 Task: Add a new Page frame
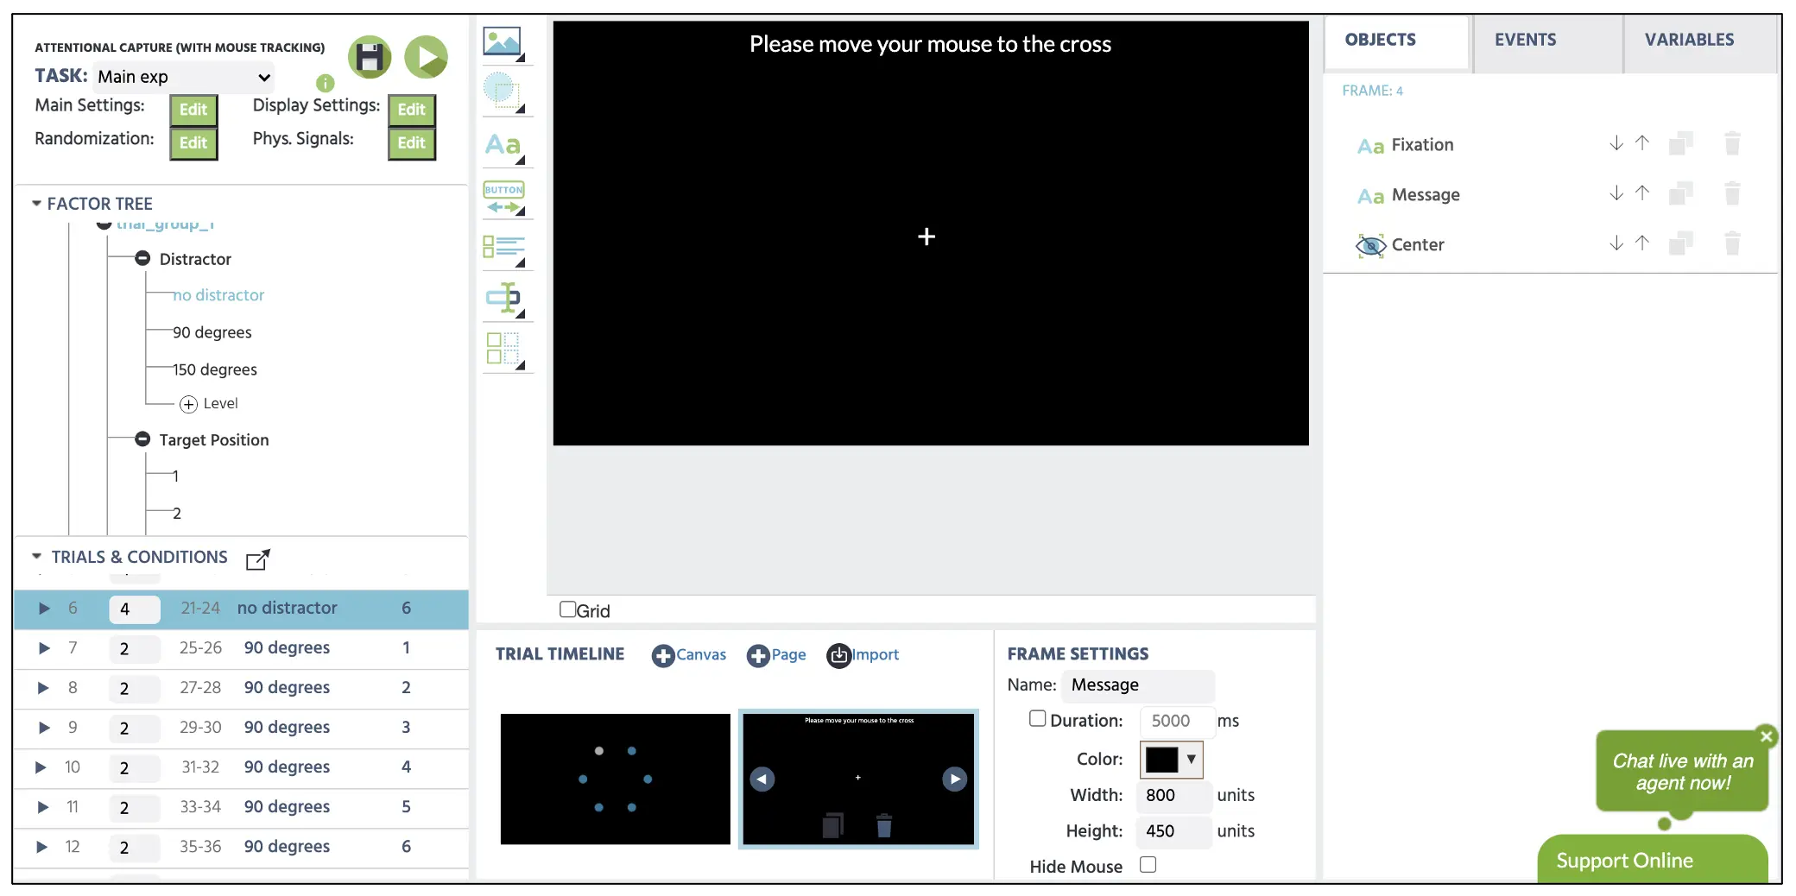[776, 655]
